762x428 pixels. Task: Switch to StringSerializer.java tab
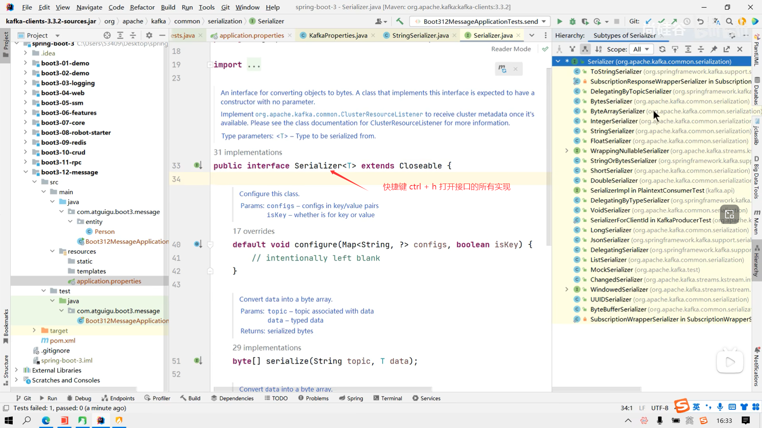click(x=420, y=35)
